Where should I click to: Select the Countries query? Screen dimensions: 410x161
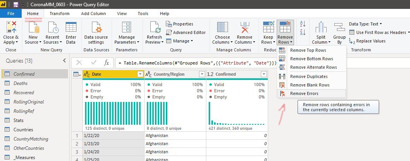coord(35,130)
